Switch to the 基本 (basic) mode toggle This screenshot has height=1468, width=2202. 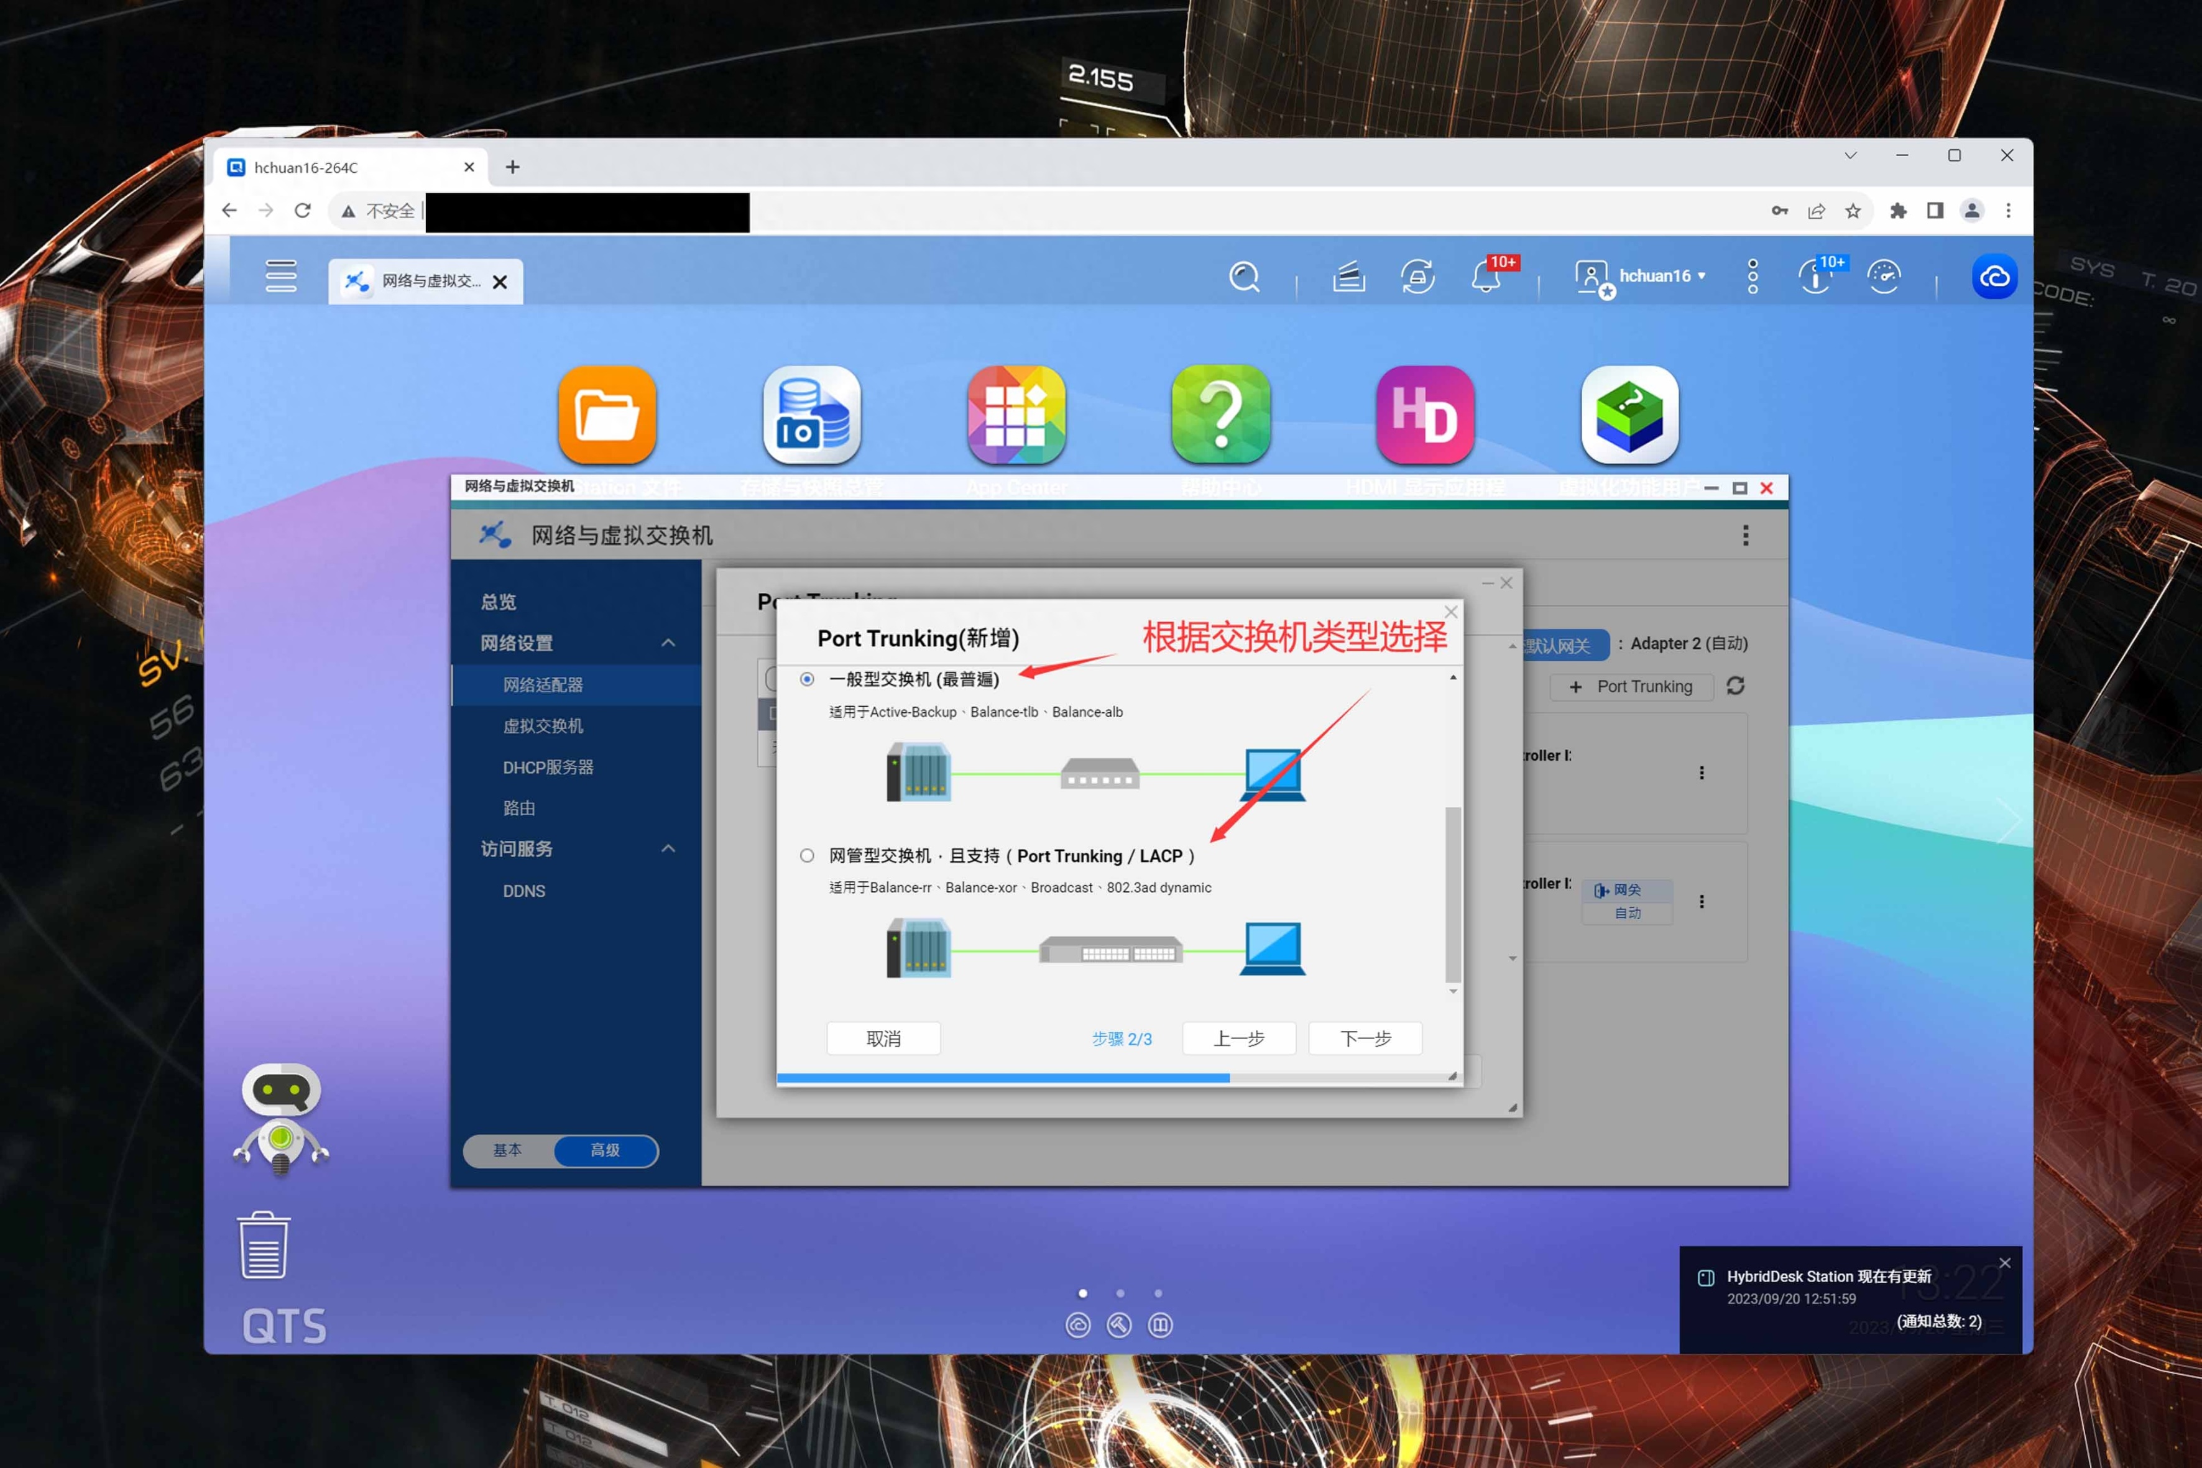tap(507, 1150)
